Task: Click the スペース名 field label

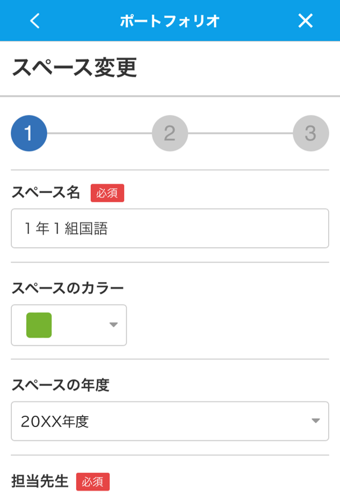Action: [46, 192]
